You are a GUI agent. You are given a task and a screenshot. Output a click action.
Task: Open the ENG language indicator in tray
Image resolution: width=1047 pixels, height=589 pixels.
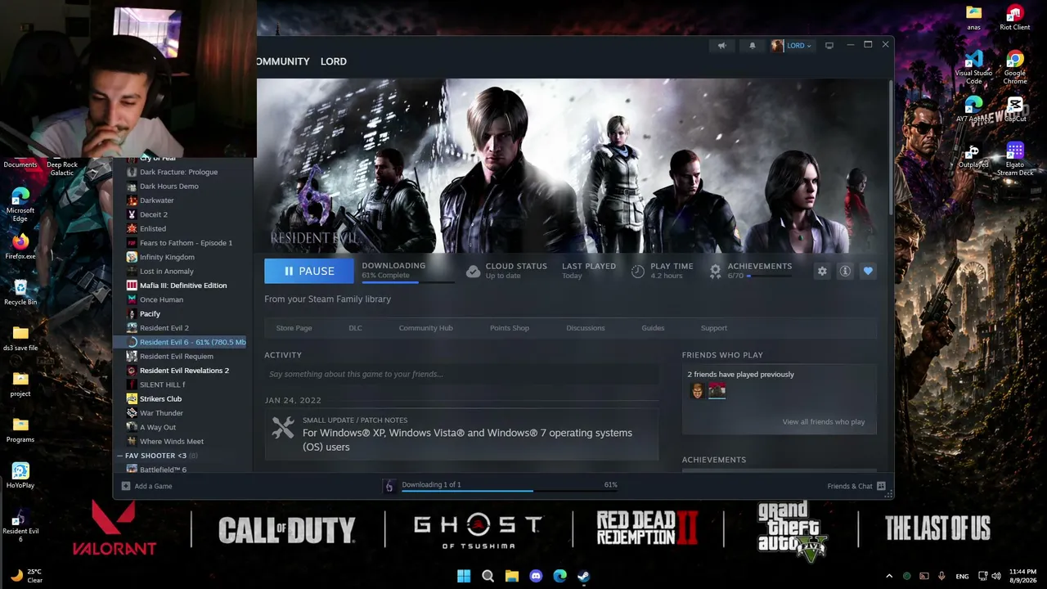tap(962, 576)
